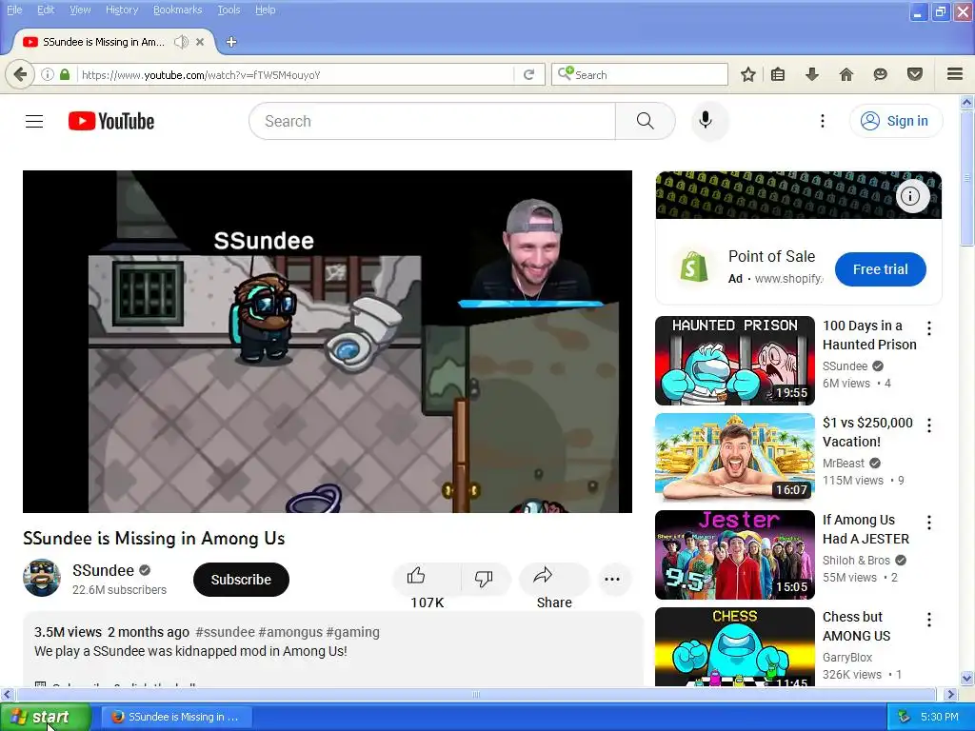Open the #gaming hashtag link
975x731 pixels.
(x=352, y=632)
